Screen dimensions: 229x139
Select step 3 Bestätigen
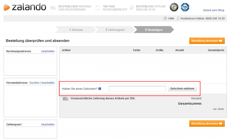153,29
